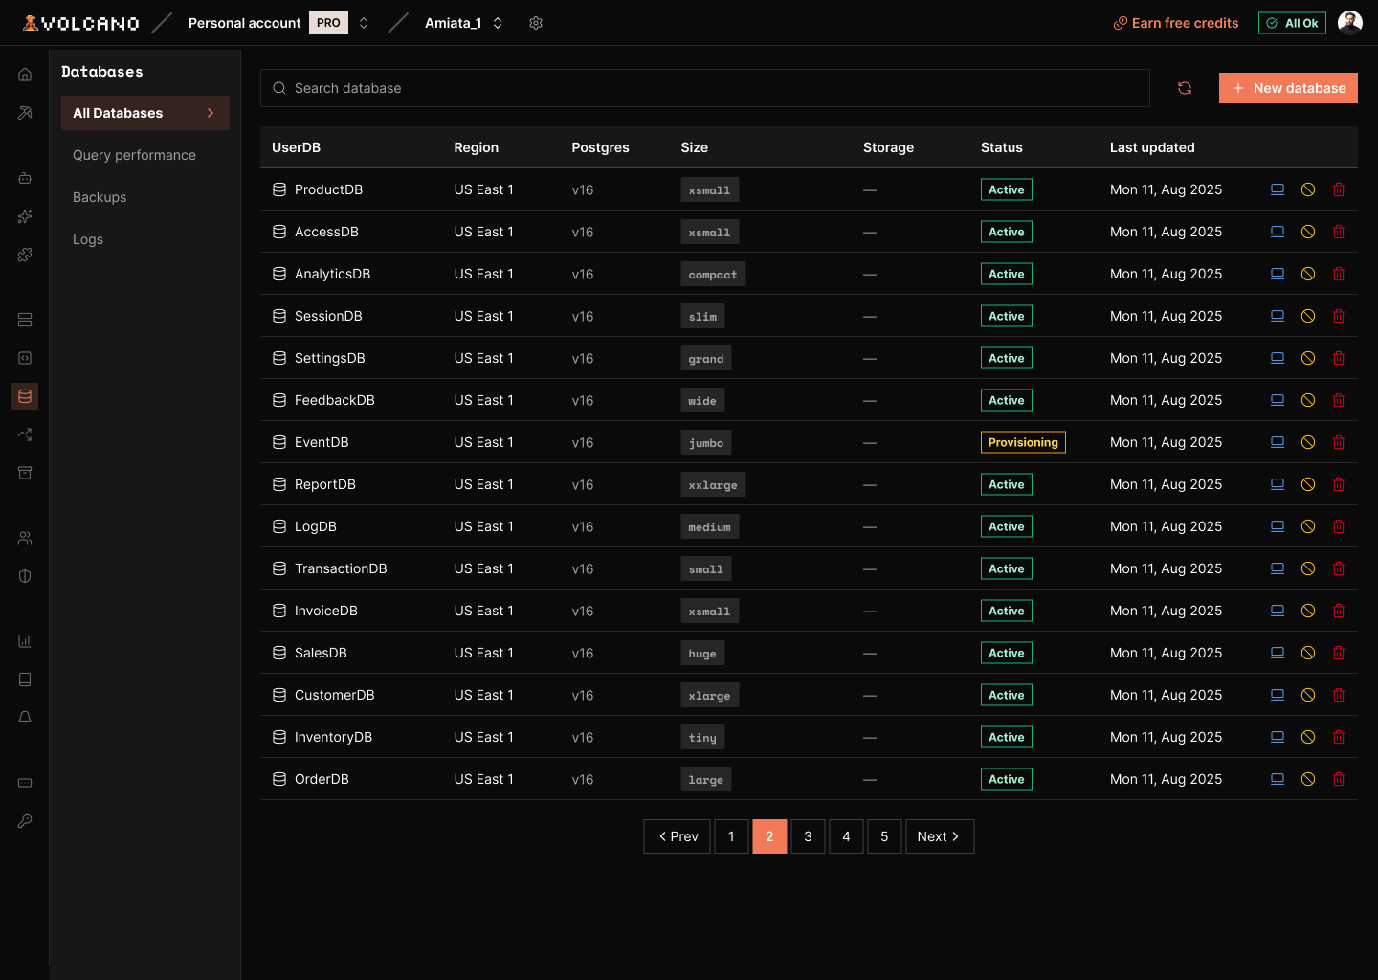Delete the EventDB database via trash icon
Screen dimensions: 1378x980
pos(1339,442)
